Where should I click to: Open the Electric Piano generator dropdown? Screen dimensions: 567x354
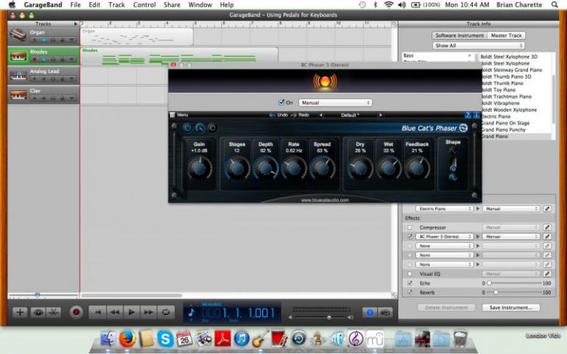tap(445, 208)
